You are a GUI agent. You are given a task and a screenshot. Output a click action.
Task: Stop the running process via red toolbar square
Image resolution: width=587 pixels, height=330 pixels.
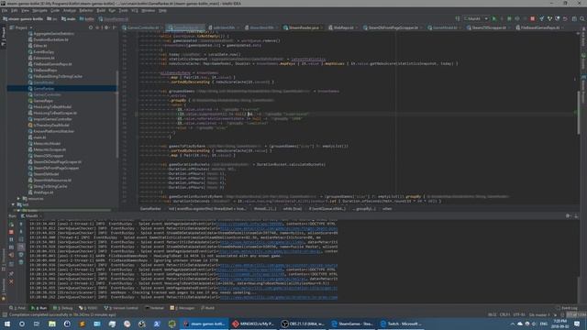[x=532, y=18]
